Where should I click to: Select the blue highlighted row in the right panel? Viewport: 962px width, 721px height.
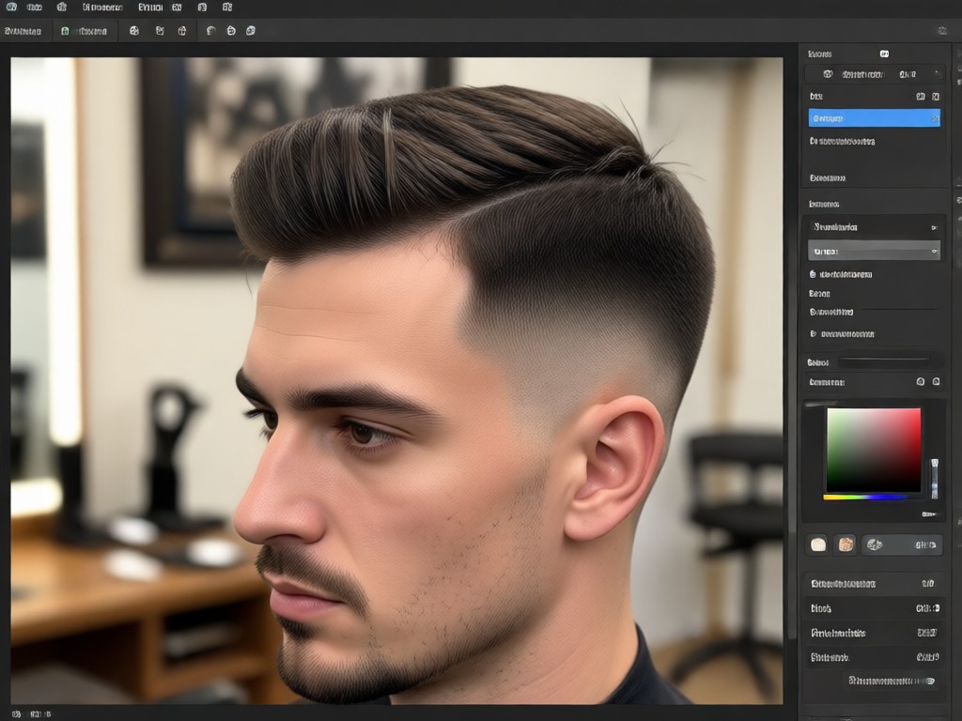(875, 118)
